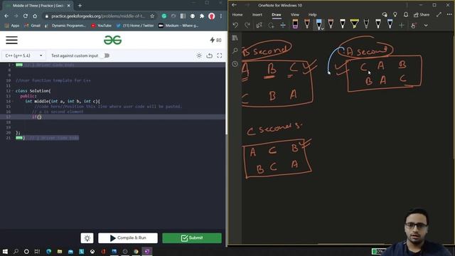Open Chrome three-dot menu
This screenshot has height=256, width=455.
tap(221, 16)
